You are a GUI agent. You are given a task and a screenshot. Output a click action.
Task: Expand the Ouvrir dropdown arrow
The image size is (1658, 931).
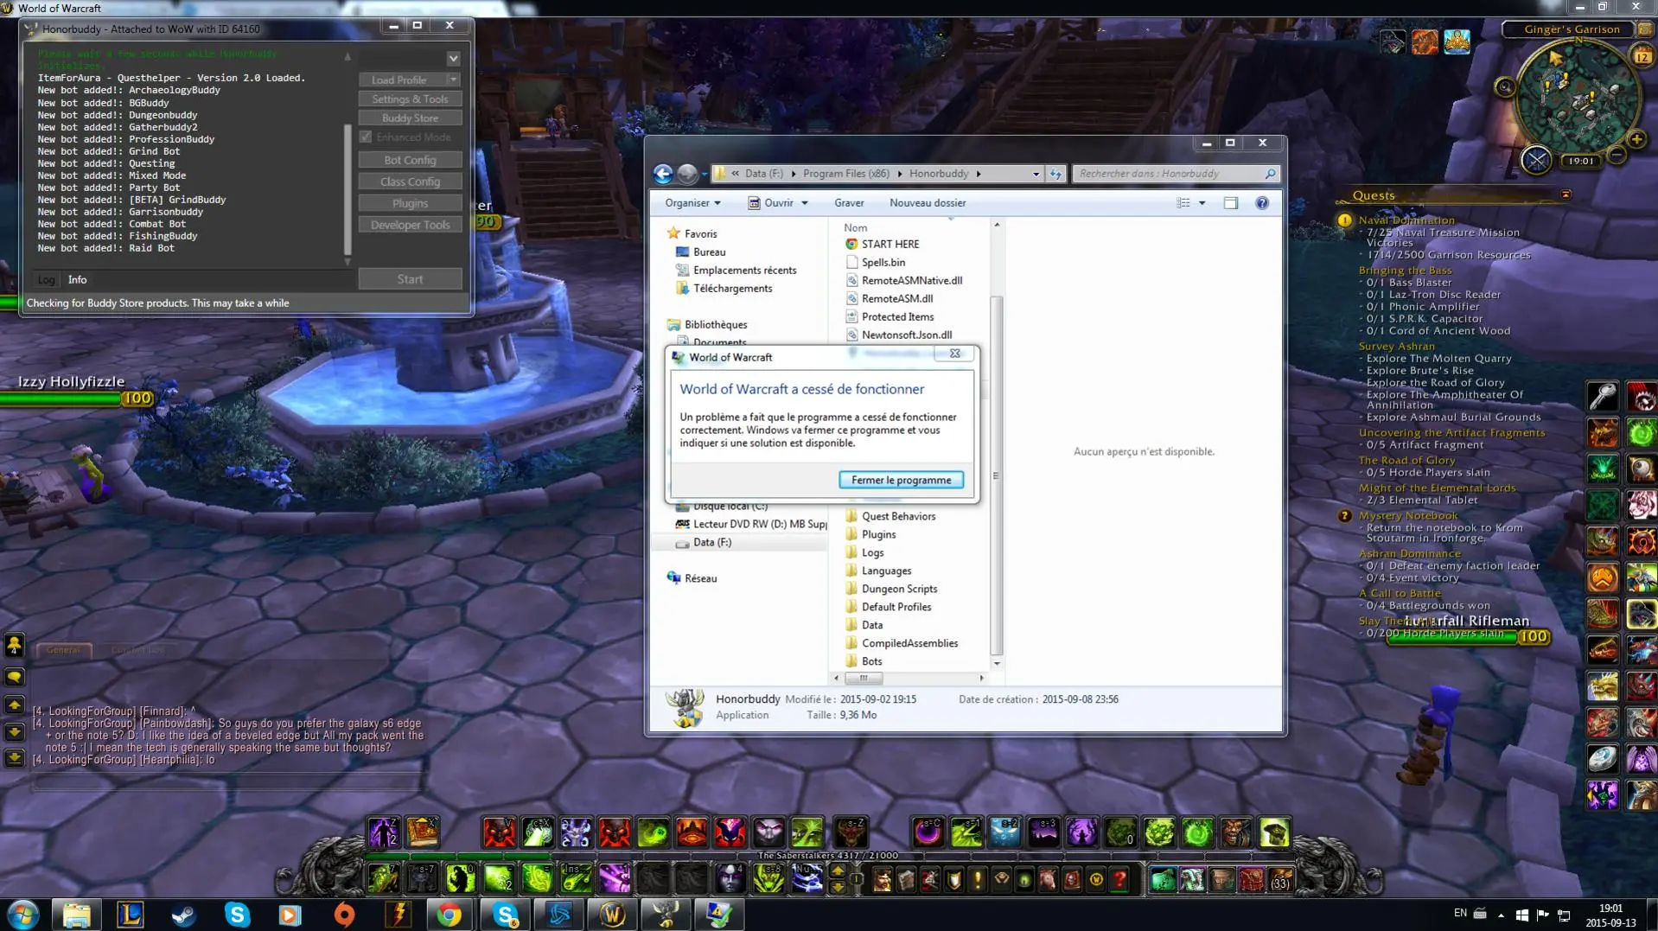point(805,203)
